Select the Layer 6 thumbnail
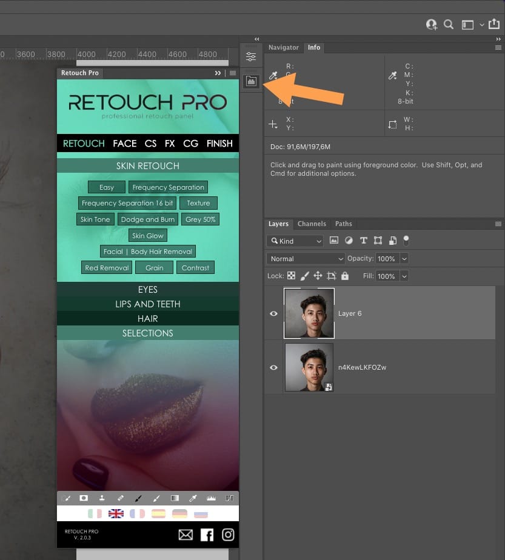The width and height of the screenshot is (505, 560). (x=309, y=313)
